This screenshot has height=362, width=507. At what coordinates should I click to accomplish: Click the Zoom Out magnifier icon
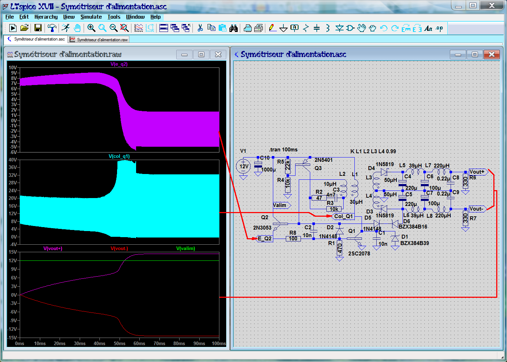coord(113,28)
